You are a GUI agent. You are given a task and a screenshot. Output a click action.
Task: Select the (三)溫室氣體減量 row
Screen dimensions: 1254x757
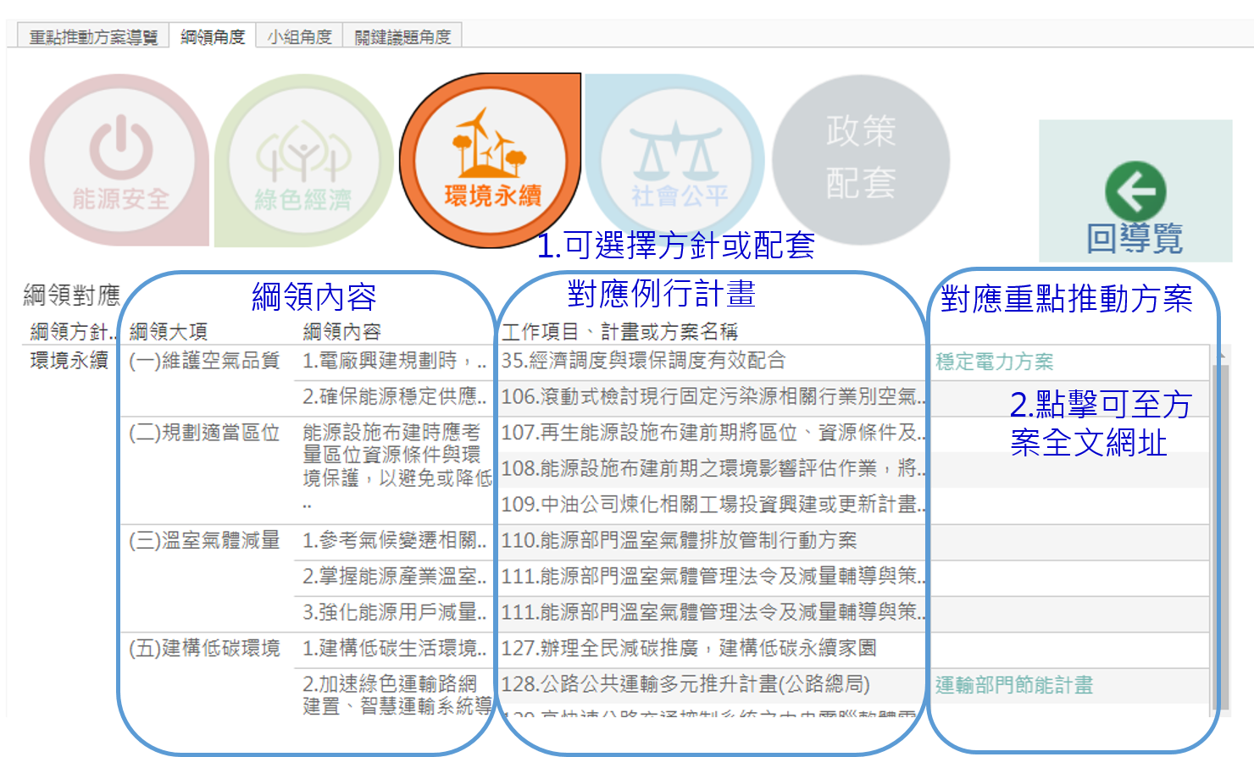204,540
